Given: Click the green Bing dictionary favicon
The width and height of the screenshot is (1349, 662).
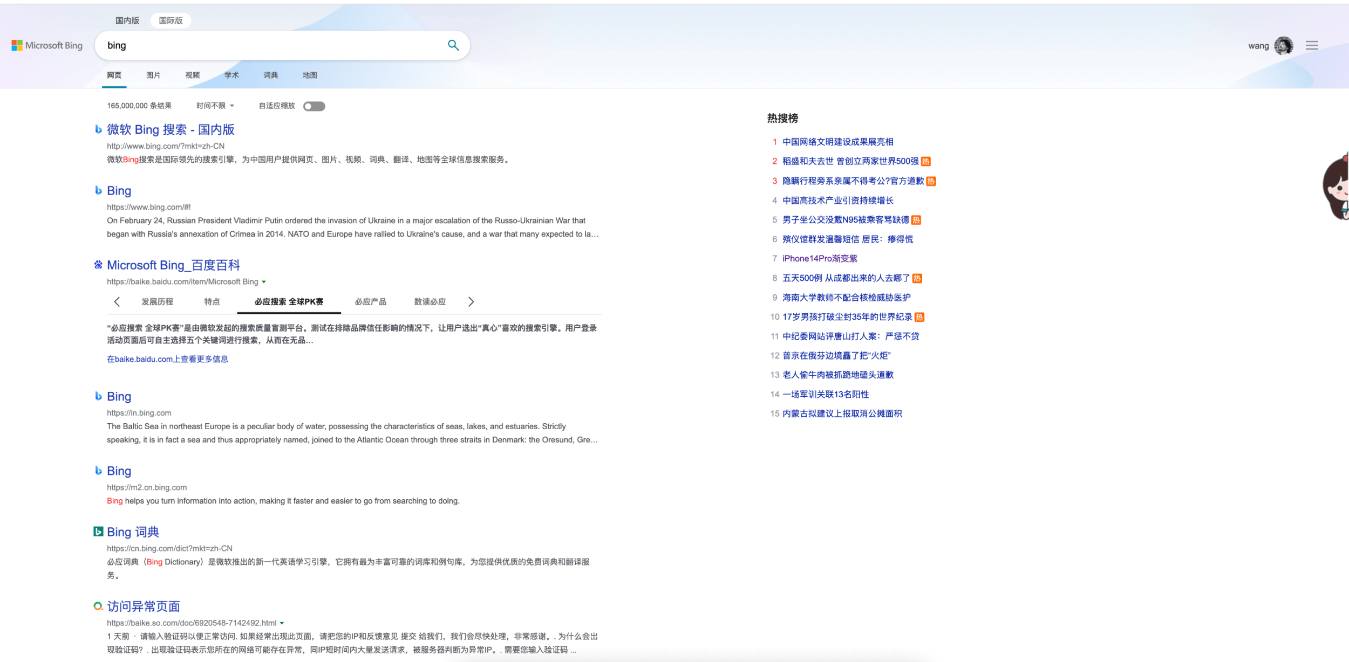Looking at the screenshot, I should (98, 532).
